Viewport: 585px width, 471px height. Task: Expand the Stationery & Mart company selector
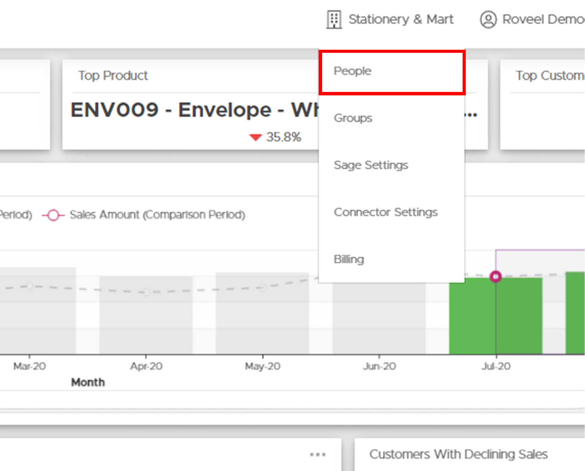[x=401, y=20]
